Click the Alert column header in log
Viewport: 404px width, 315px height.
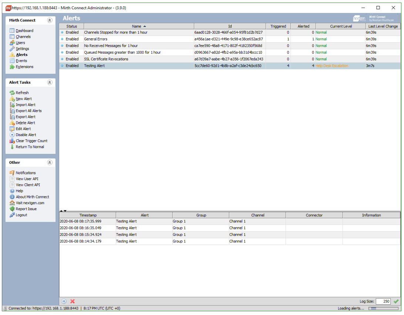(144, 215)
